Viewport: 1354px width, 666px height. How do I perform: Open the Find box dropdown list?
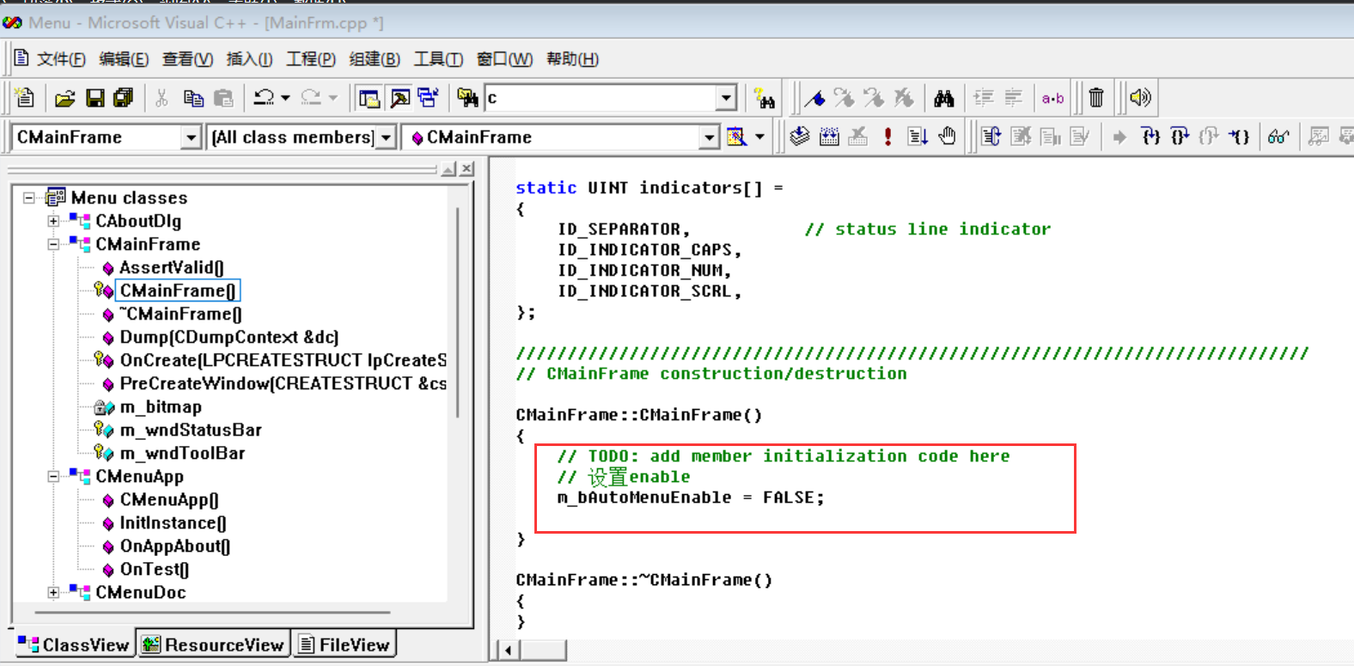click(x=727, y=98)
